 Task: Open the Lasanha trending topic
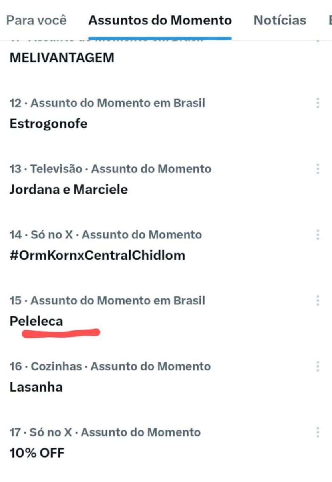click(x=36, y=387)
